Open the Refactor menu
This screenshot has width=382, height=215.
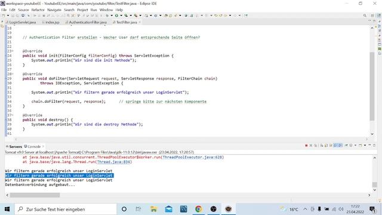point(38,10)
